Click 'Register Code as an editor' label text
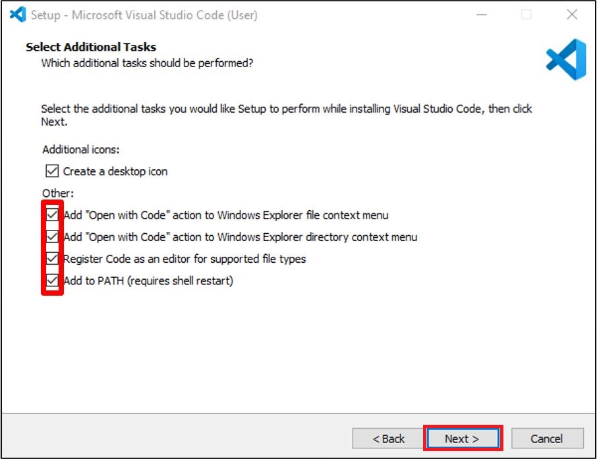The image size is (597, 459). (x=185, y=259)
